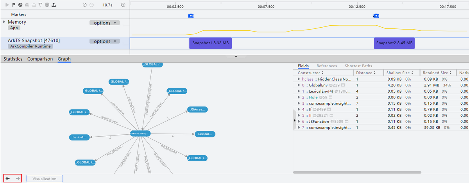Open the ArkTS Snapshot options dropdown
The height and width of the screenshot is (183, 469).
[x=105, y=42]
